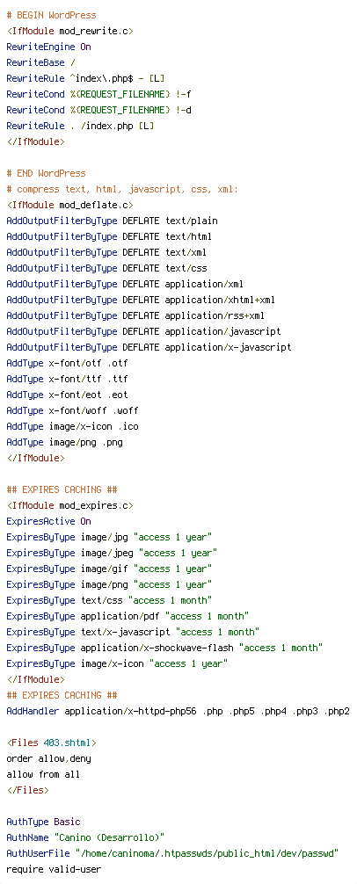Click the ExpiresByType application/pdf line

pyautogui.click(x=128, y=615)
